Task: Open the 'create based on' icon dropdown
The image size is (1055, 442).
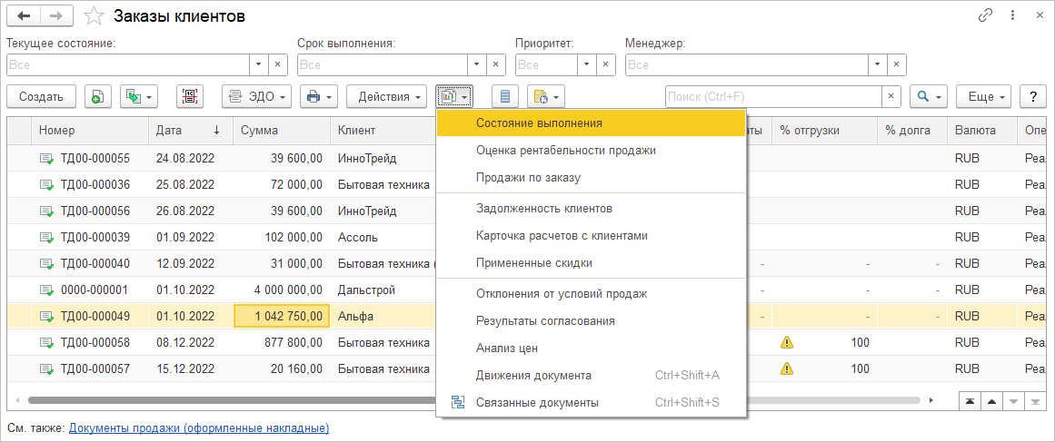Action: (x=139, y=96)
